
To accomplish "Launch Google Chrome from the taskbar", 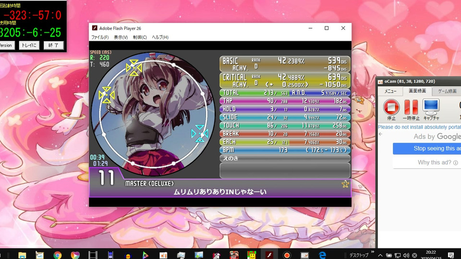I will 57,255.
